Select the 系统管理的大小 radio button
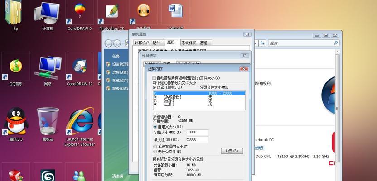377x181 pixels. pyautogui.click(x=155, y=147)
